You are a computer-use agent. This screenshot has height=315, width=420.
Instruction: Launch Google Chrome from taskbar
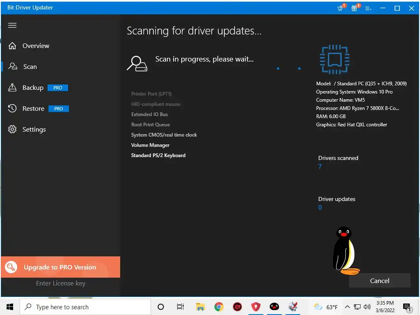219,307
